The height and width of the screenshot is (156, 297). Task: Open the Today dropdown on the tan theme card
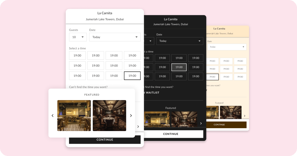(x=227, y=47)
